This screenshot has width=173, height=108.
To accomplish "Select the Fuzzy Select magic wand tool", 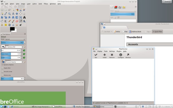I will pyautogui.click(x=13, y=10).
